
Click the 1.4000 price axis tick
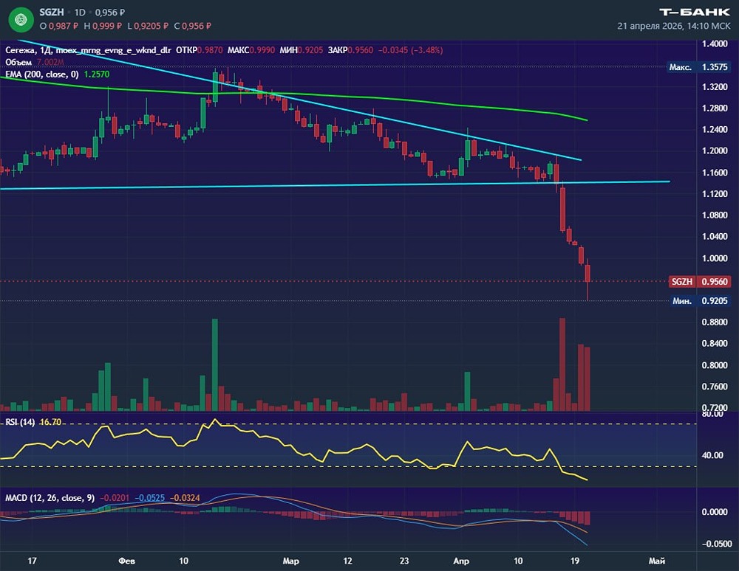pyautogui.click(x=715, y=44)
